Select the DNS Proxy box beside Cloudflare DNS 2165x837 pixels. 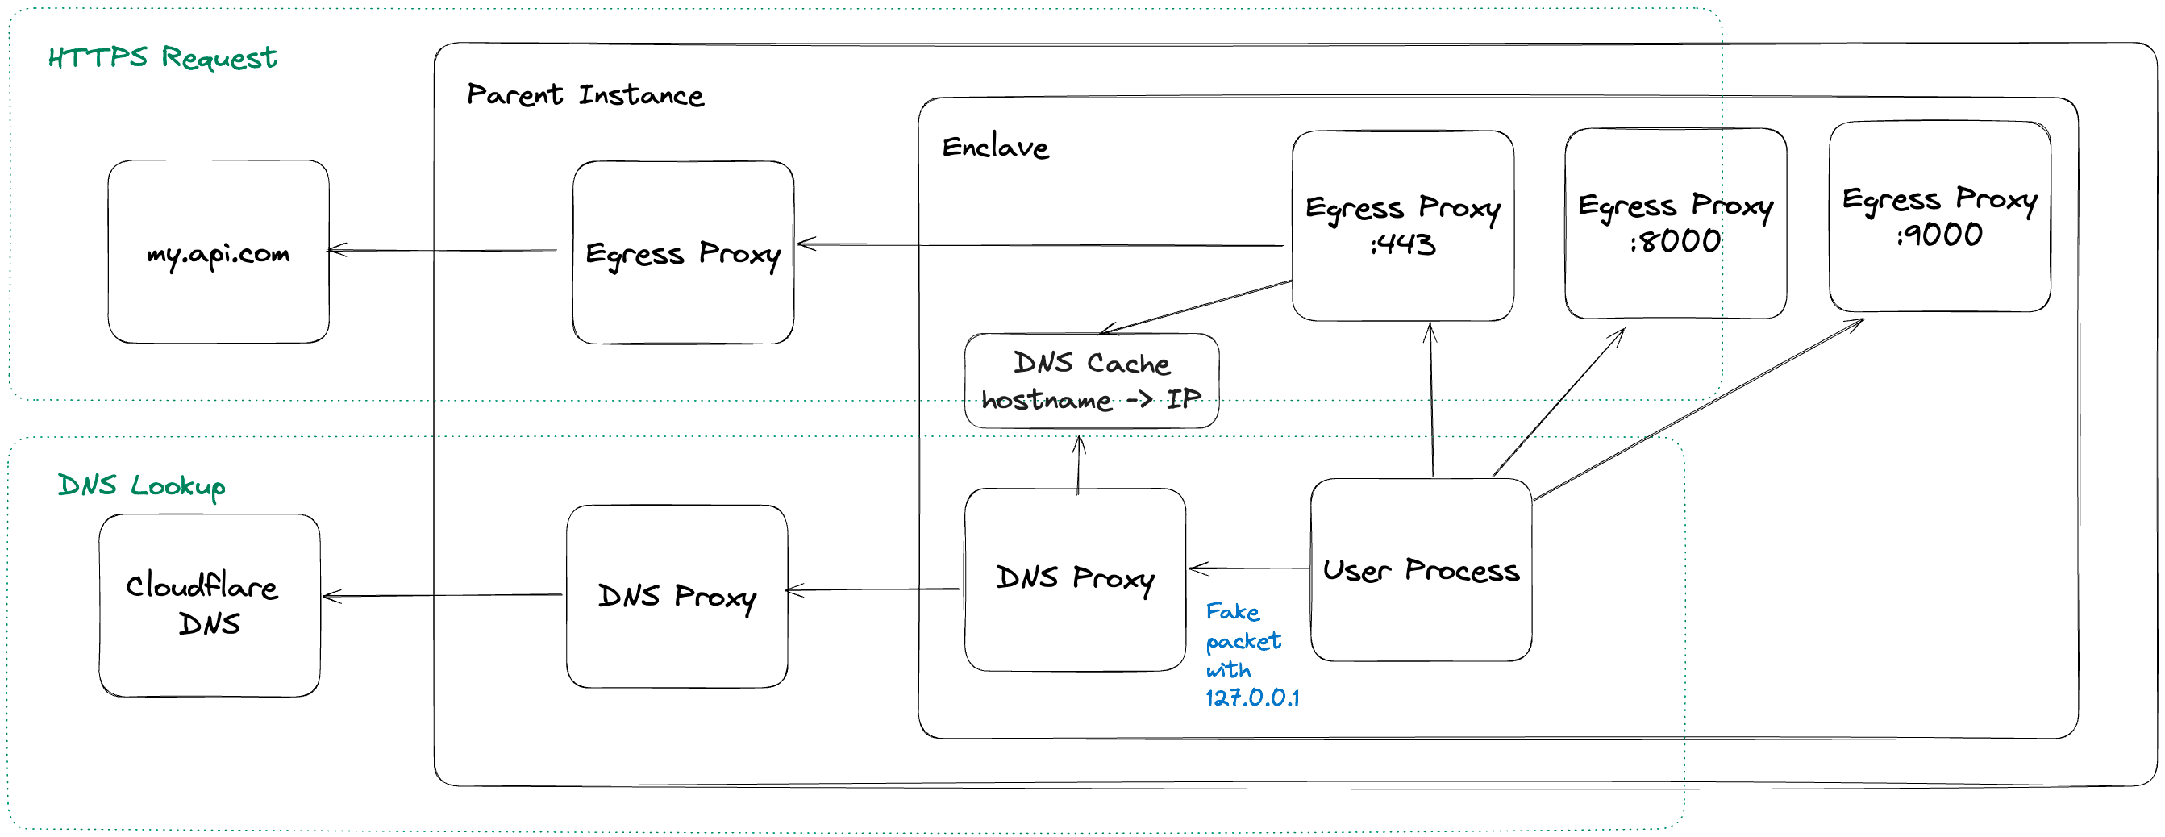[x=677, y=596]
